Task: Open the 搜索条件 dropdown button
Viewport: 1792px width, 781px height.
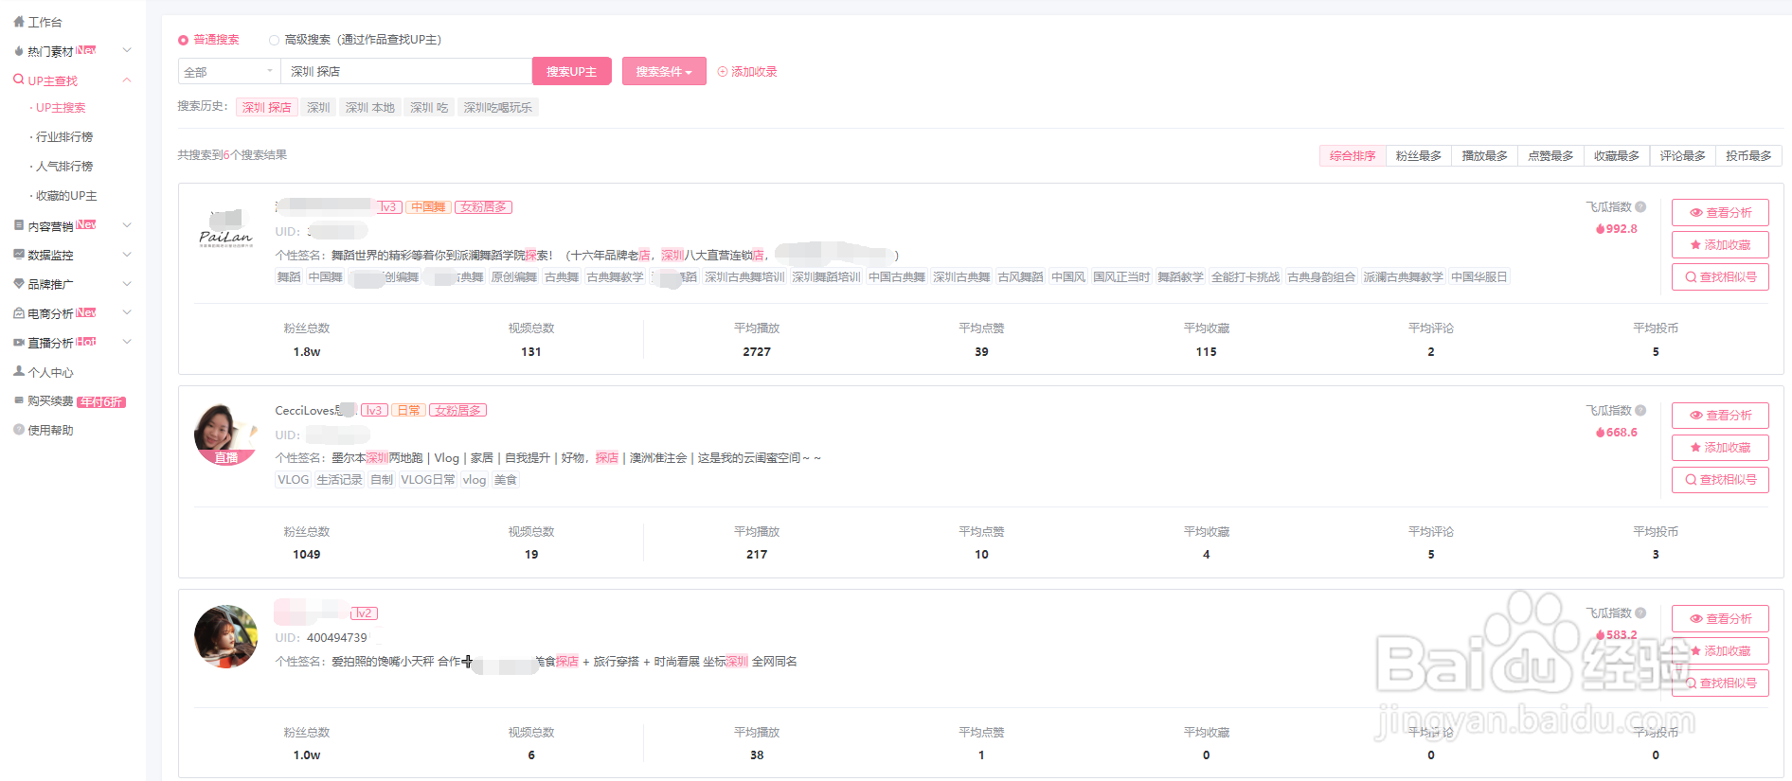Action: (x=664, y=71)
